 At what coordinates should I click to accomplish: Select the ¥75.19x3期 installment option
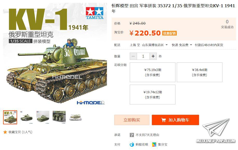[153, 72]
